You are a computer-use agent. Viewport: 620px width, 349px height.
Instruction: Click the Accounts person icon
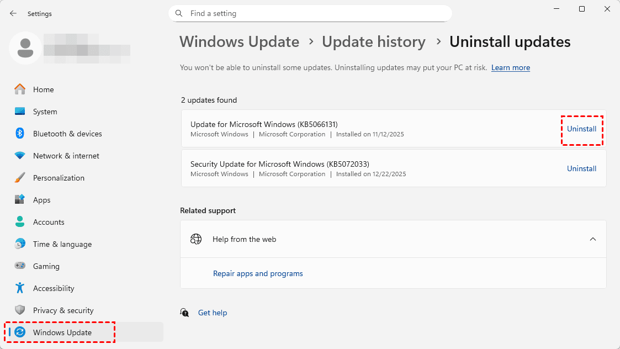coord(20,222)
